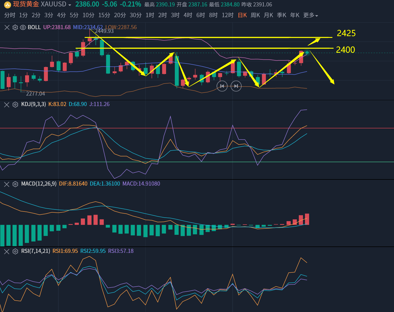Click the MACD DIF:8.81640 value

(x=73, y=184)
